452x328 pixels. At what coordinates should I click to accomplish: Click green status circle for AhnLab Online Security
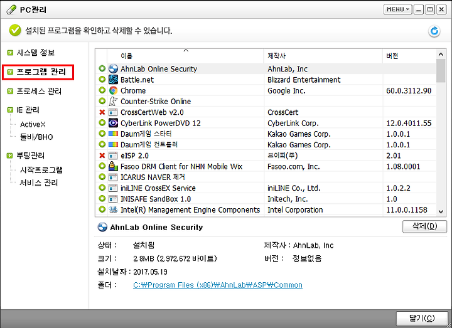[x=102, y=68]
